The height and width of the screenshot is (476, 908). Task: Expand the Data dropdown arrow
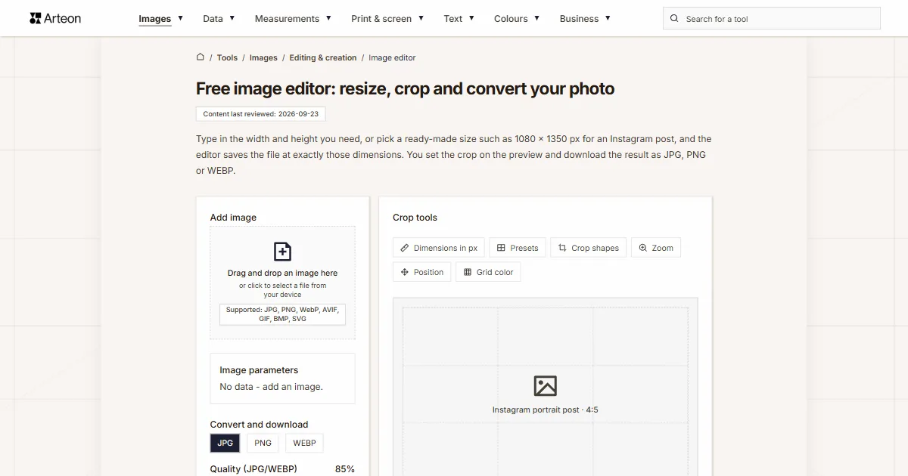(232, 18)
